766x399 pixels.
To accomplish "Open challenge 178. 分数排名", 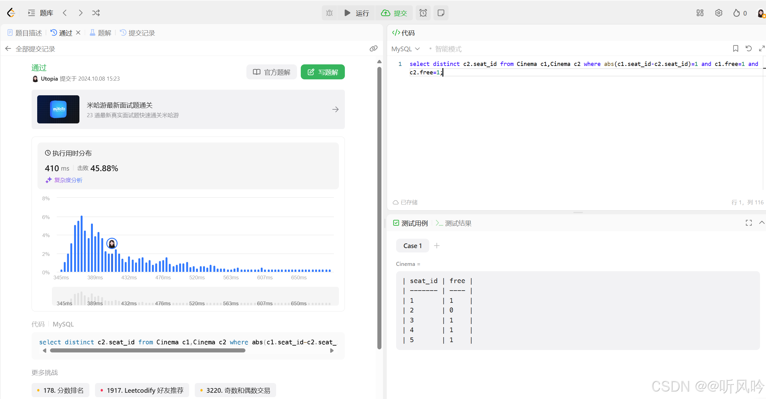I will point(60,390).
